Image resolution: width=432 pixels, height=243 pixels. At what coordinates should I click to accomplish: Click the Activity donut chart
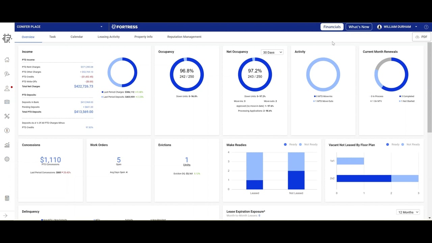click(323, 74)
